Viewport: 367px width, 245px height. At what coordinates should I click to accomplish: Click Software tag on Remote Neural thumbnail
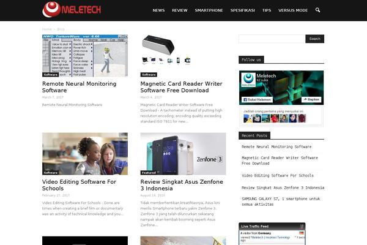[51, 75]
